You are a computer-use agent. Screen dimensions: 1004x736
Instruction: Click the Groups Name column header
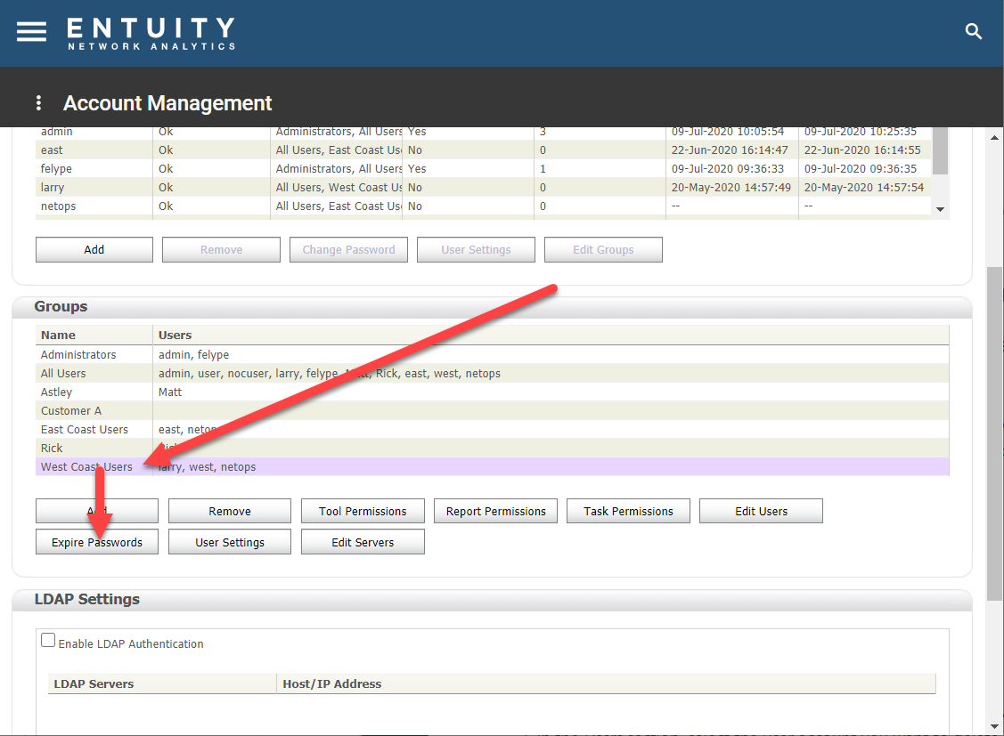pyautogui.click(x=94, y=335)
